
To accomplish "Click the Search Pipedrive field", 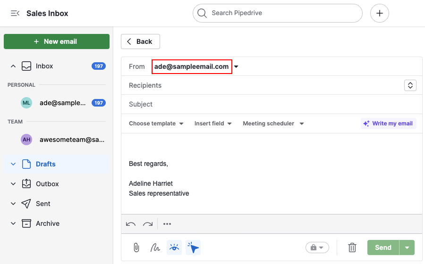I will click(278, 13).
